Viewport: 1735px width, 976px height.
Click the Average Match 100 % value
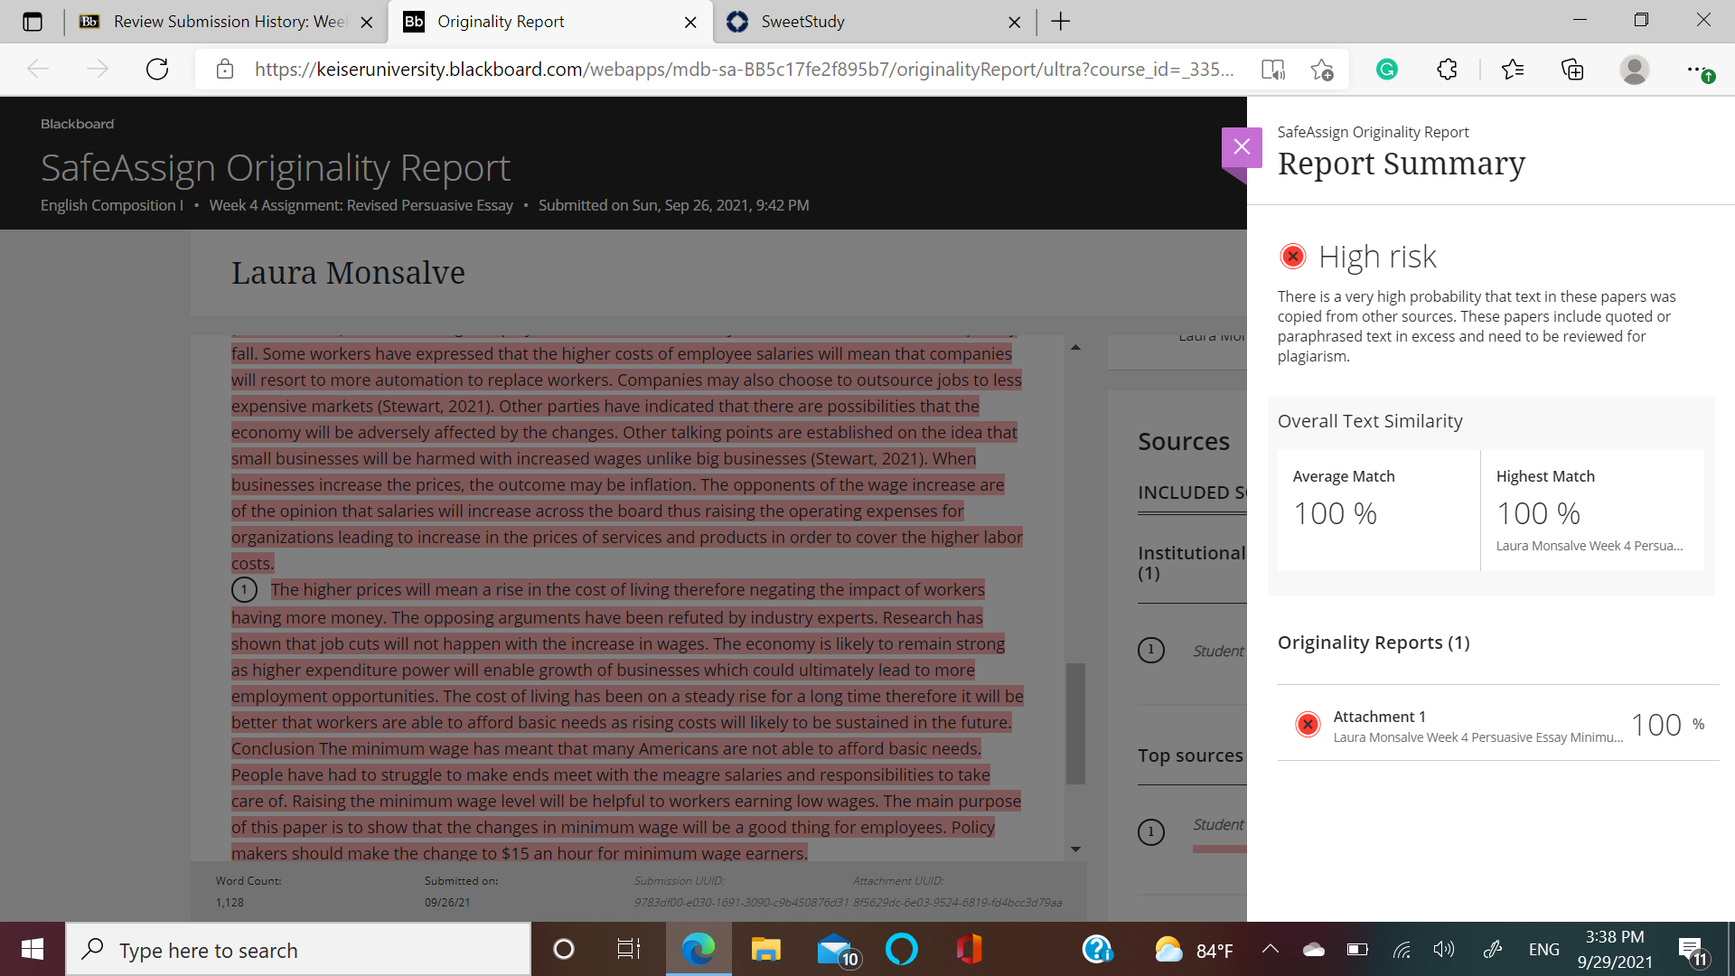[1335, 513]
